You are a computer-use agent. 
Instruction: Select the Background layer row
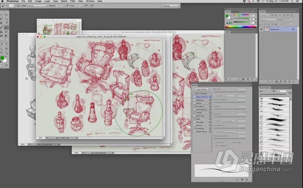278,29
